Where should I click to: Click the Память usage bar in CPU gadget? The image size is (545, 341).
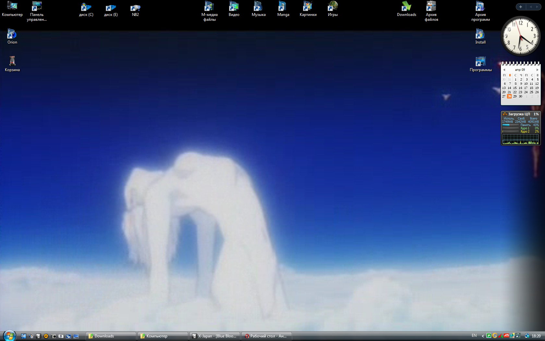(511, 125)
